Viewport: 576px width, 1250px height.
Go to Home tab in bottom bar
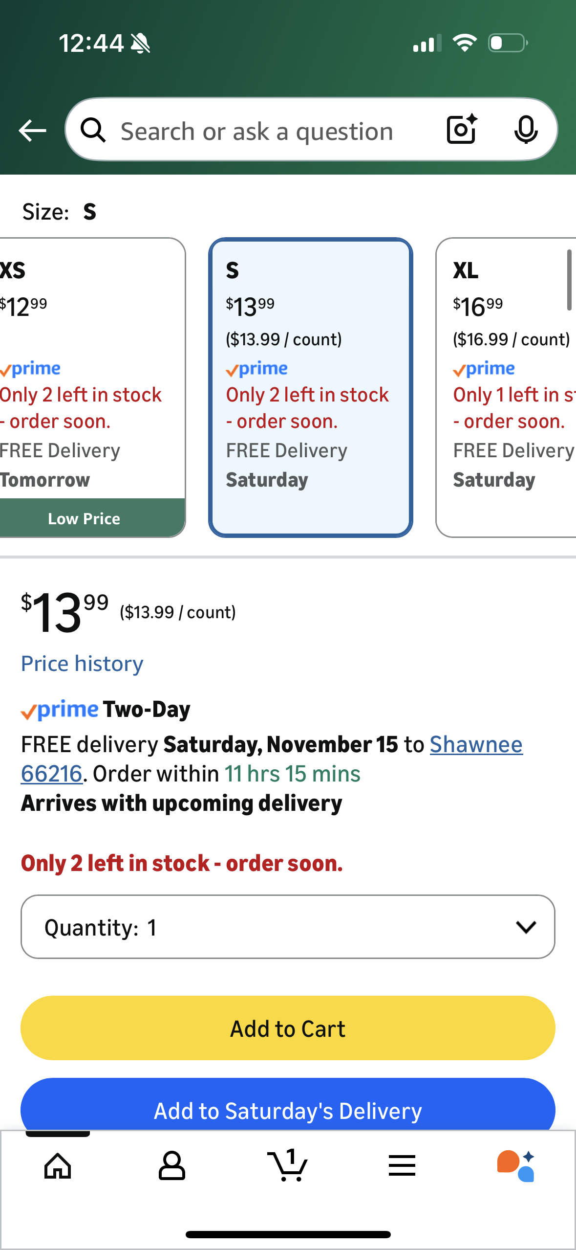(x=58, y=1166)
